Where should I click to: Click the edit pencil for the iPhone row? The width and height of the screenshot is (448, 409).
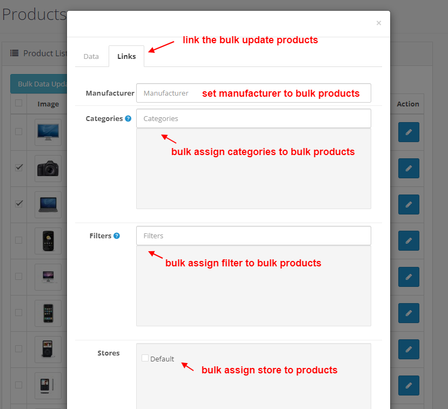click(409, 313)
